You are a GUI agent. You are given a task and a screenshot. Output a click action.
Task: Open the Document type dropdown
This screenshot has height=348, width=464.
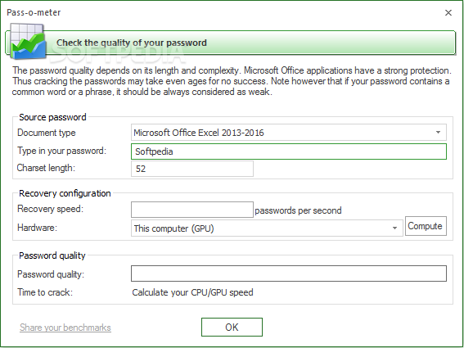click(x=289, y=133)
